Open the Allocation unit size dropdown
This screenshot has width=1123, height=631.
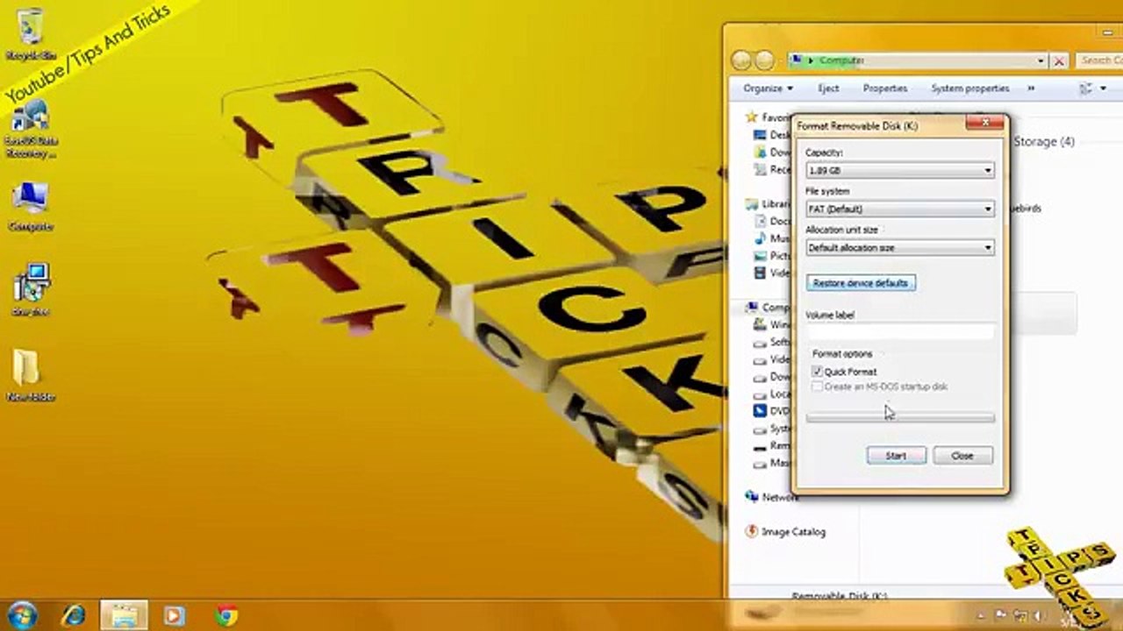click(900, 247)
